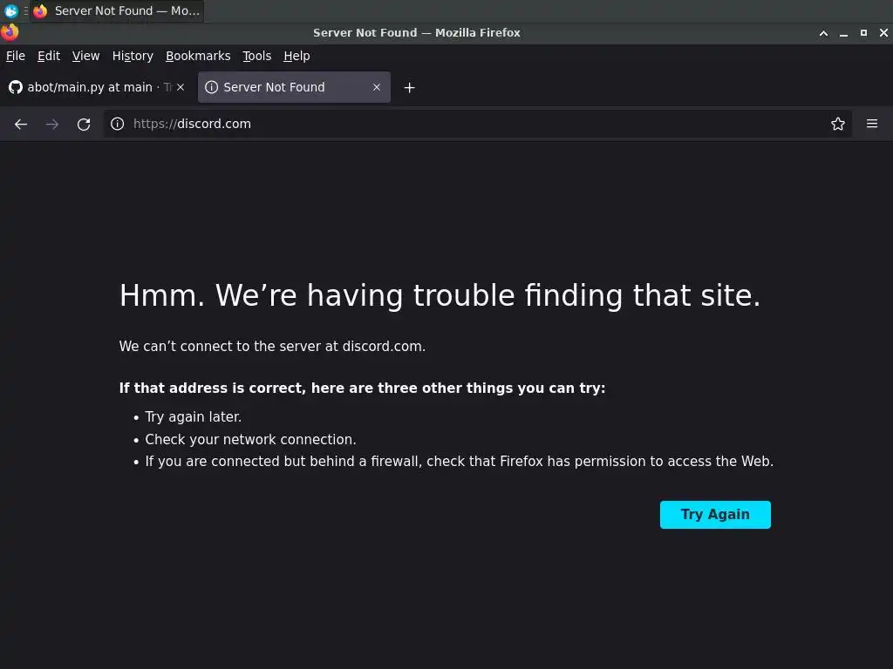893x669 pixels.
Task: Close the abot/main.py GitHub tab
Action: pos(181,87)
